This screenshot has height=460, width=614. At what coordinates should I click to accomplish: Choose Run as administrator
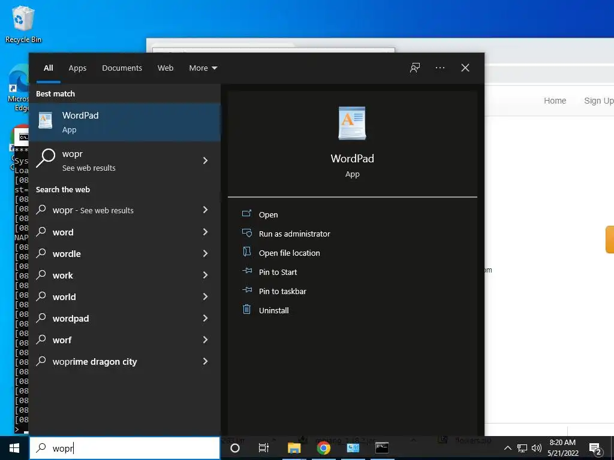(x=294, y=234)
